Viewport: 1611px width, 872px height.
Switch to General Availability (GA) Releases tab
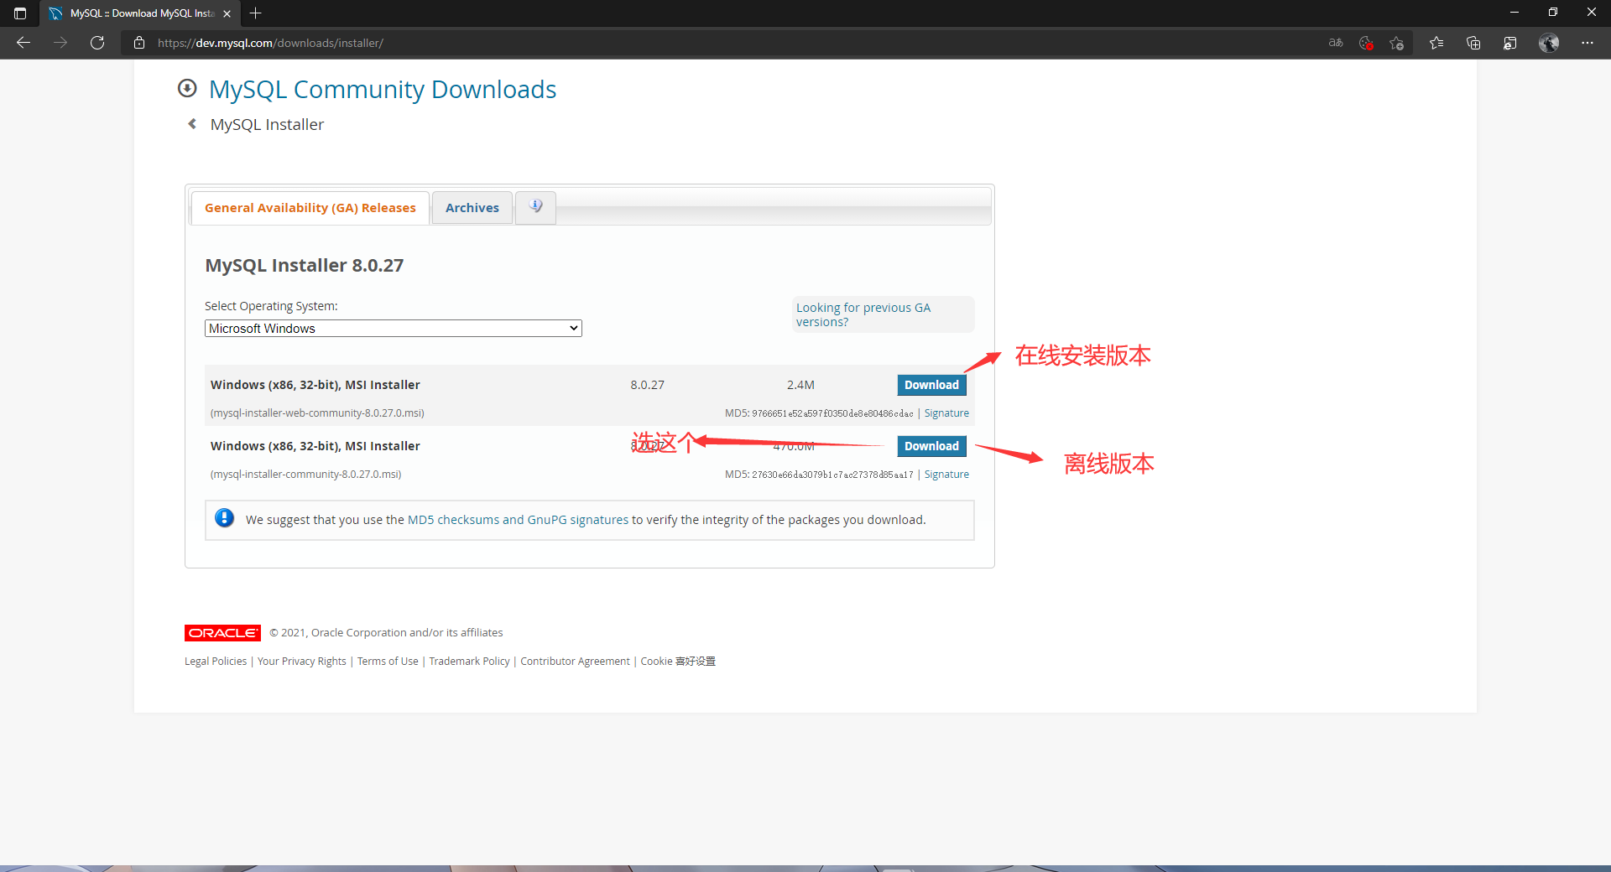click(x=310, y=208)
